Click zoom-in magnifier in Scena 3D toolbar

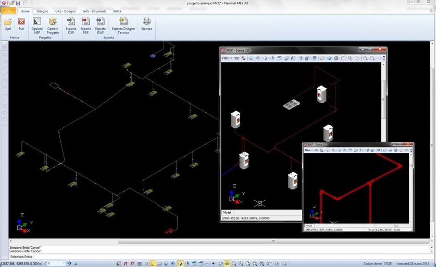tap(366, 58)
